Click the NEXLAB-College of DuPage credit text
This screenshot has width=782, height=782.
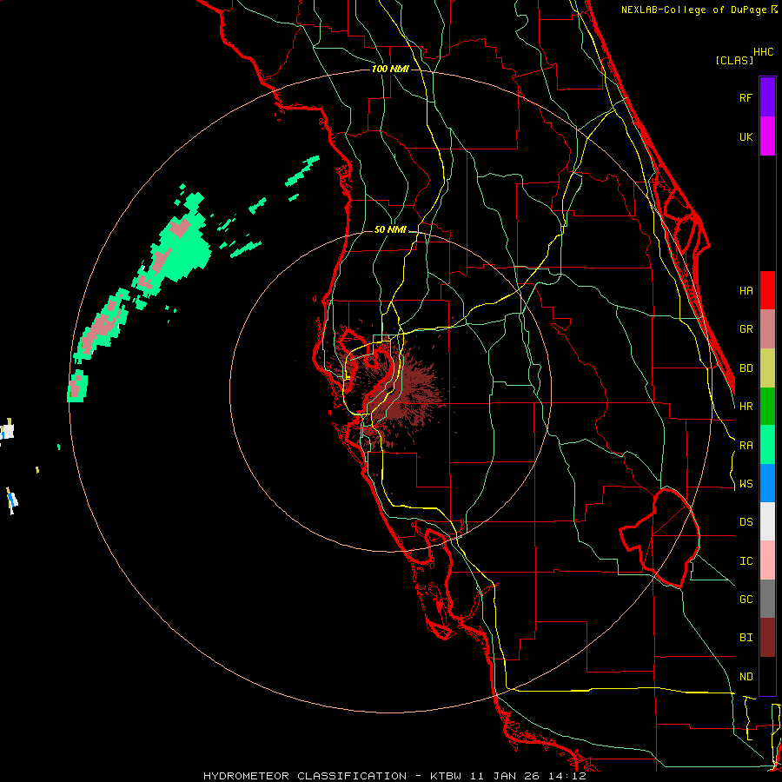click(699, 10)
